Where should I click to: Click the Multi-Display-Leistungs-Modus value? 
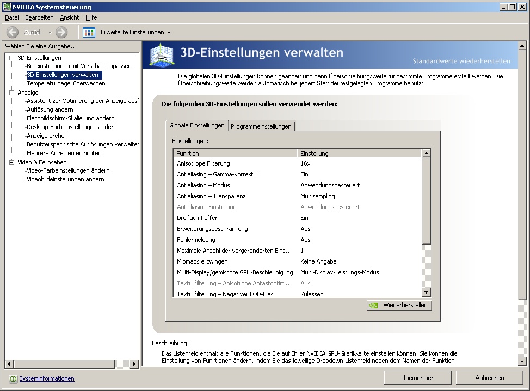pos(340,272)
